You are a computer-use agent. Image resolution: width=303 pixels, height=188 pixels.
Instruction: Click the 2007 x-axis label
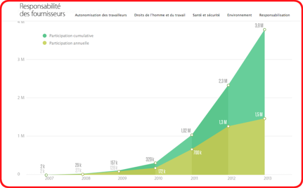tap(49, 178)
